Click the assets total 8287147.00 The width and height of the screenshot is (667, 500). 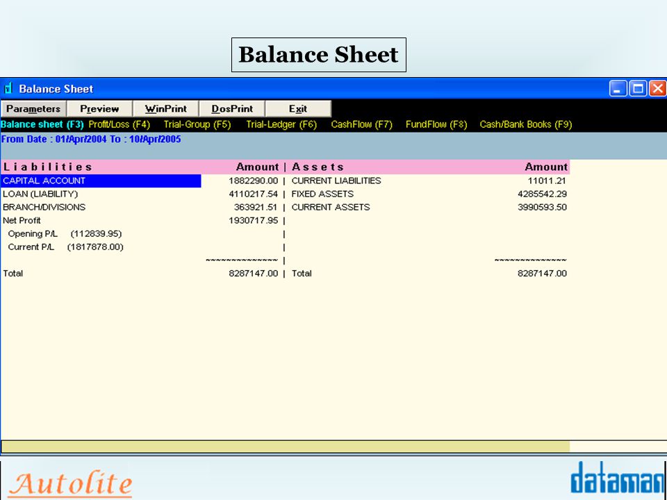point(543,274)
